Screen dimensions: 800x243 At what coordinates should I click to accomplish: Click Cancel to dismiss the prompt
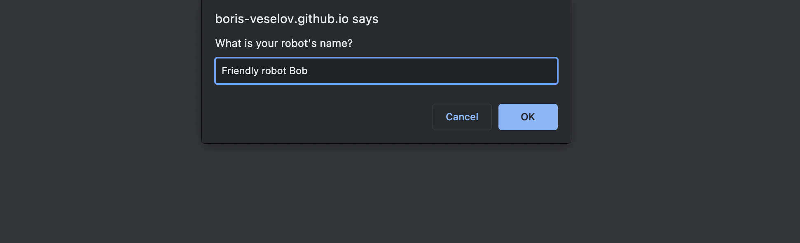click(x=462, y=117)
